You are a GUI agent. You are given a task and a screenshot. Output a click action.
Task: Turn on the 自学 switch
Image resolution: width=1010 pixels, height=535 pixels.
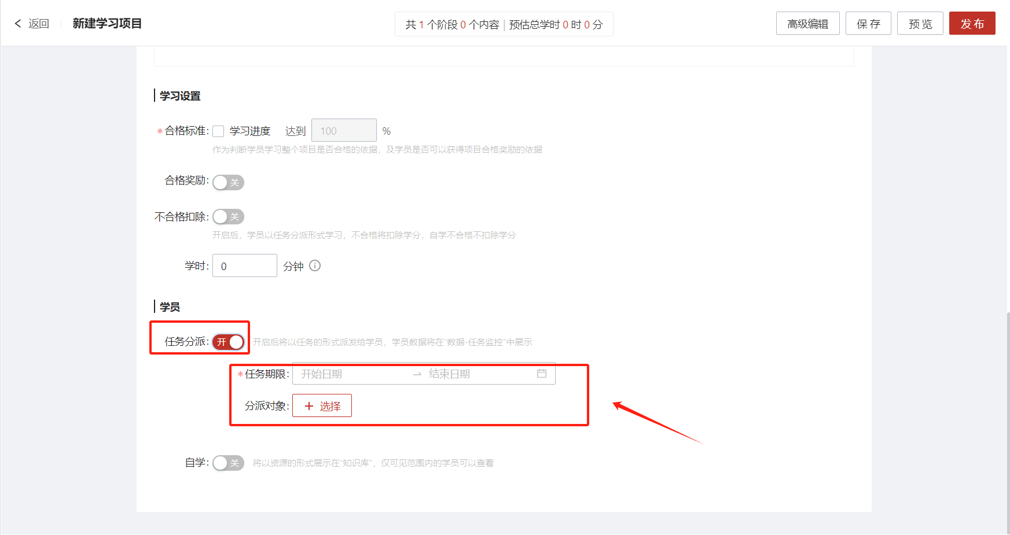tap(228, 463)
